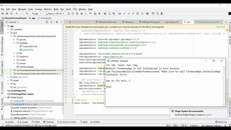This screenshot has width=231, height=130.
Task: Open Git history clock icon
Action: (138, 14)
